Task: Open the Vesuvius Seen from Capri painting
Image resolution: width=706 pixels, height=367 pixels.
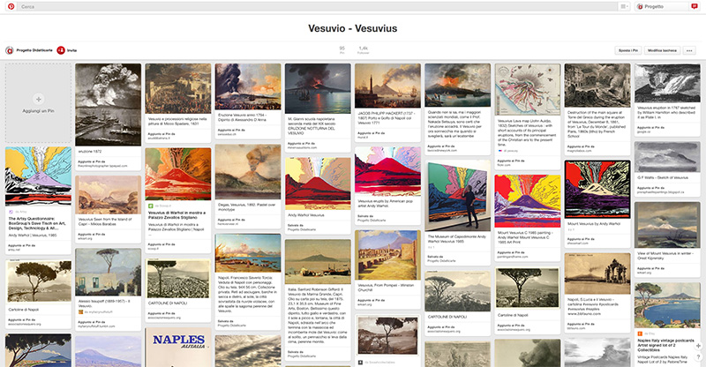Action: tap(108, 195)
